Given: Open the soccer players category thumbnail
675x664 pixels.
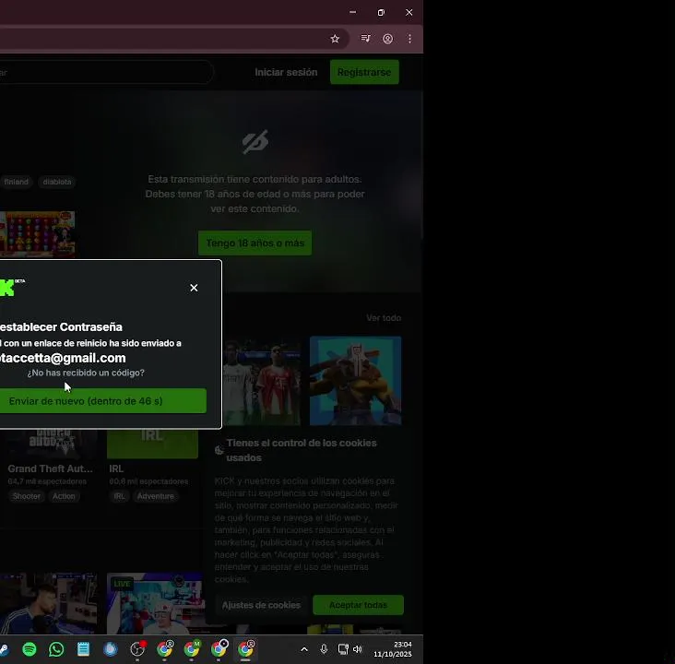Looking at the screenshot, I should [x=262, y=382].
